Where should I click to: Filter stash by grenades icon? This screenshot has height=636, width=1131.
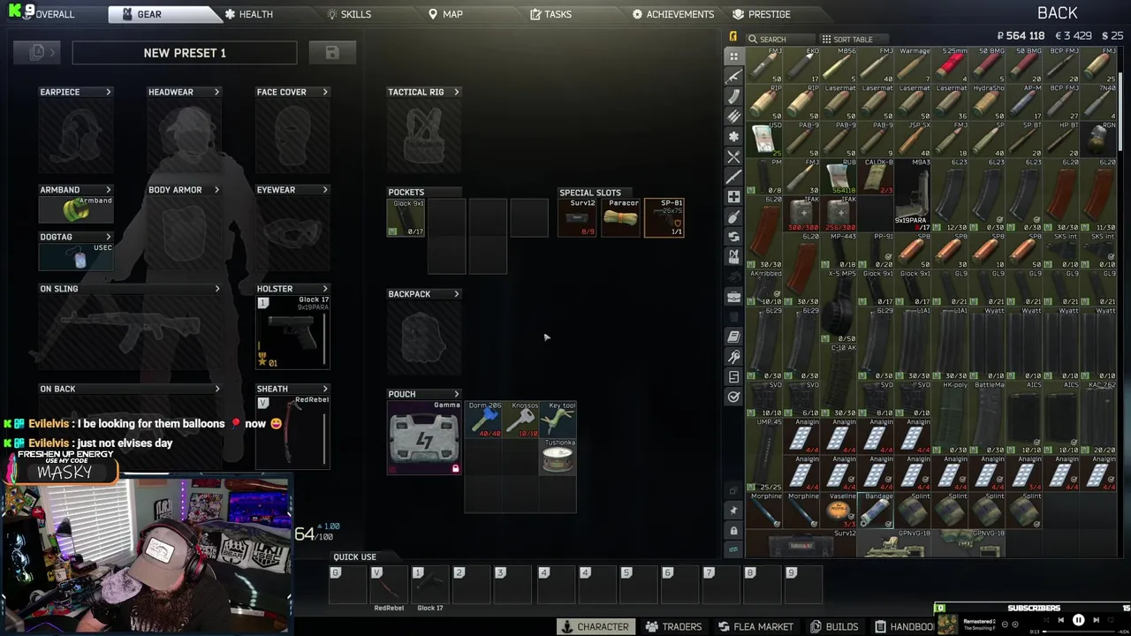pyautogui.click(x=733, y=216)
